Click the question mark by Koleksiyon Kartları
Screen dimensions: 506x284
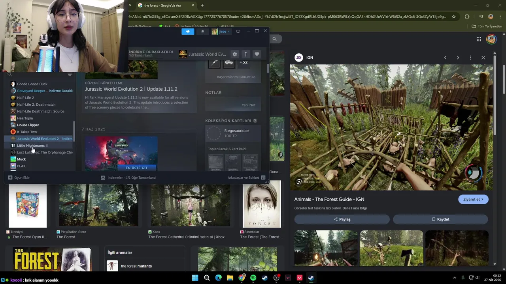click(x=255, y=121)
